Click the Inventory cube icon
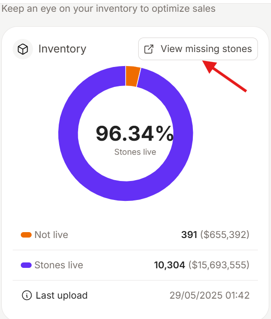The height and width of the screenshot is (319, 271). coord(23,49)
